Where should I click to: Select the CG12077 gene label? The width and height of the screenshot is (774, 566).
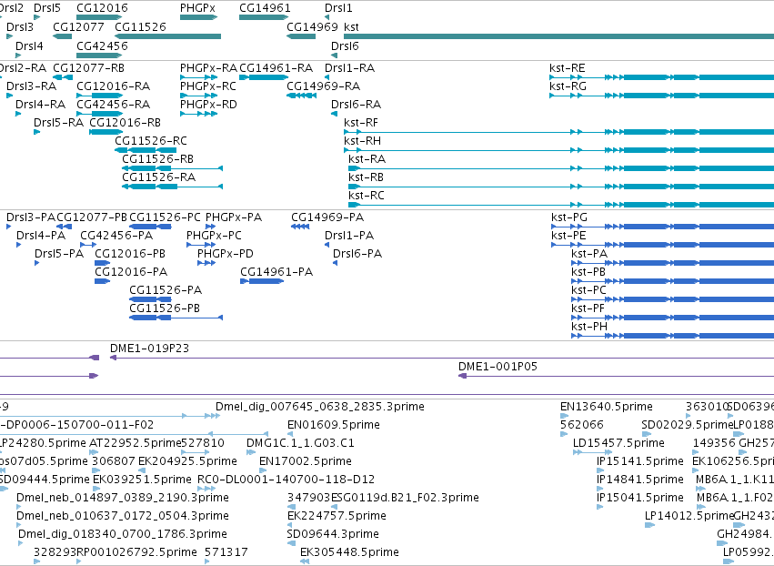coord(78,27)
